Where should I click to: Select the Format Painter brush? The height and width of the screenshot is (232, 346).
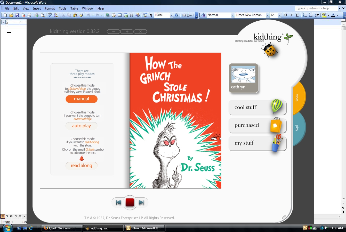tap(82, 15)
